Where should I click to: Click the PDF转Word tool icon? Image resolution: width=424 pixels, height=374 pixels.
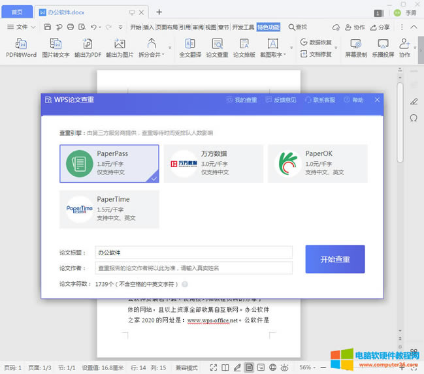[x=21, y=43]
